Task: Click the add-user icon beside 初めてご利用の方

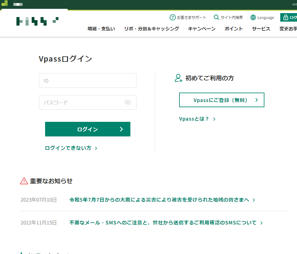Action: 178,78
